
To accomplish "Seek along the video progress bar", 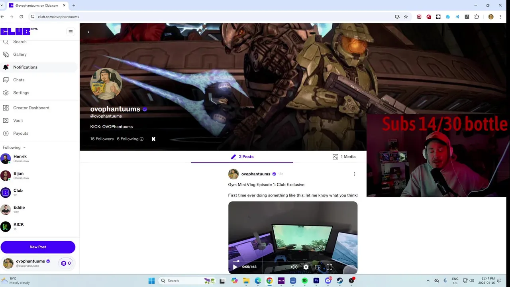I will point(293,261).
